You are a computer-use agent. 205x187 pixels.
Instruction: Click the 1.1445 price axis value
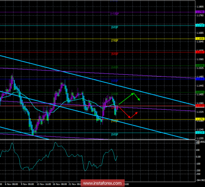coord(200,86)
